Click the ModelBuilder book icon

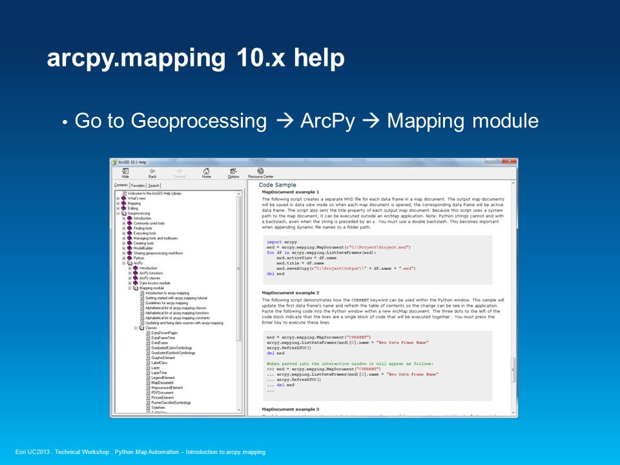point(130,248)
